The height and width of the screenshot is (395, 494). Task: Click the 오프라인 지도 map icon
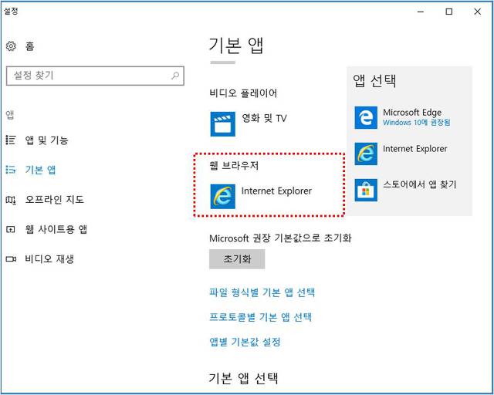11,200
